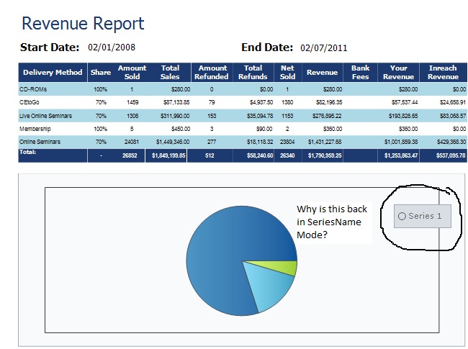Click the Net Sold column header
The image size is (468, 349).
point(287,72)
